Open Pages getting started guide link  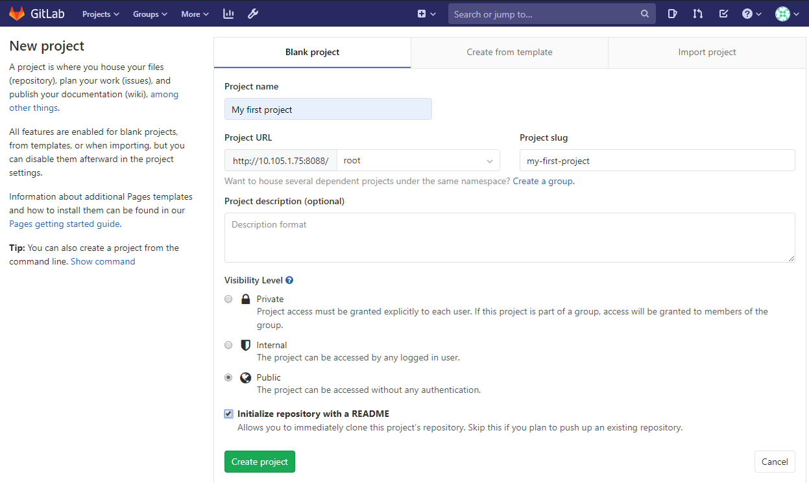coord(64,224)
